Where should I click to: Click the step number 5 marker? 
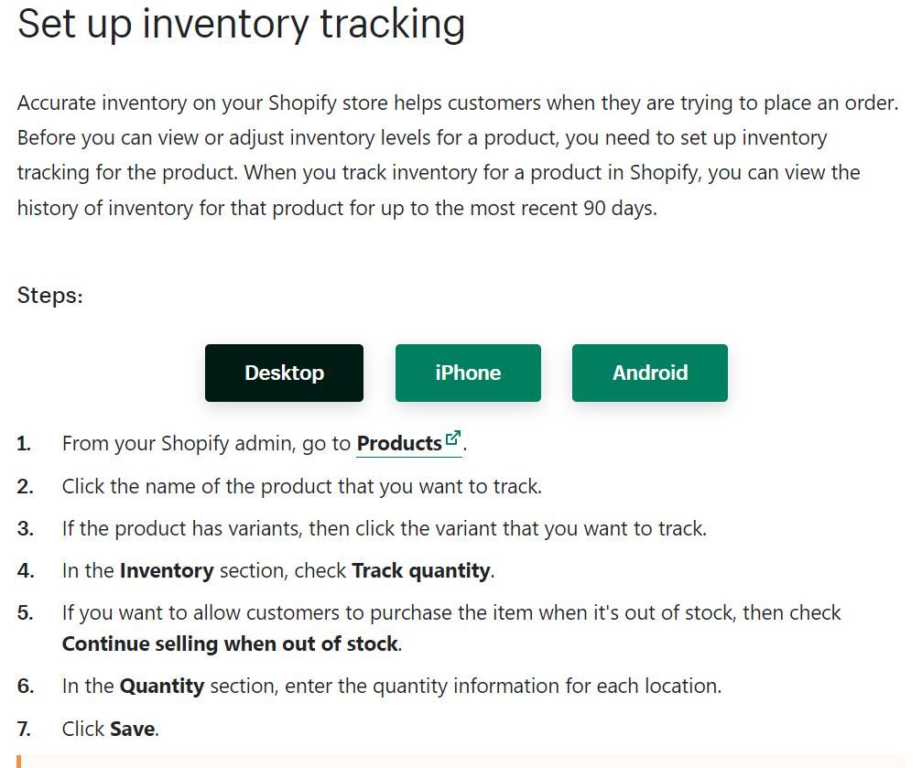tap(25, 612)
